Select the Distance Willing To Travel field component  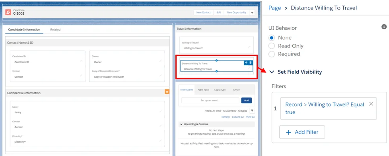[217, 66]
